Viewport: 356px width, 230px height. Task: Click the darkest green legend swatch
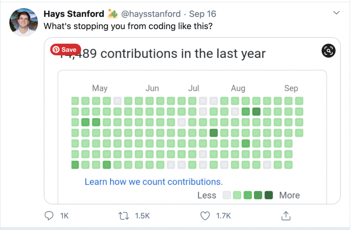(x=268, y=195)
